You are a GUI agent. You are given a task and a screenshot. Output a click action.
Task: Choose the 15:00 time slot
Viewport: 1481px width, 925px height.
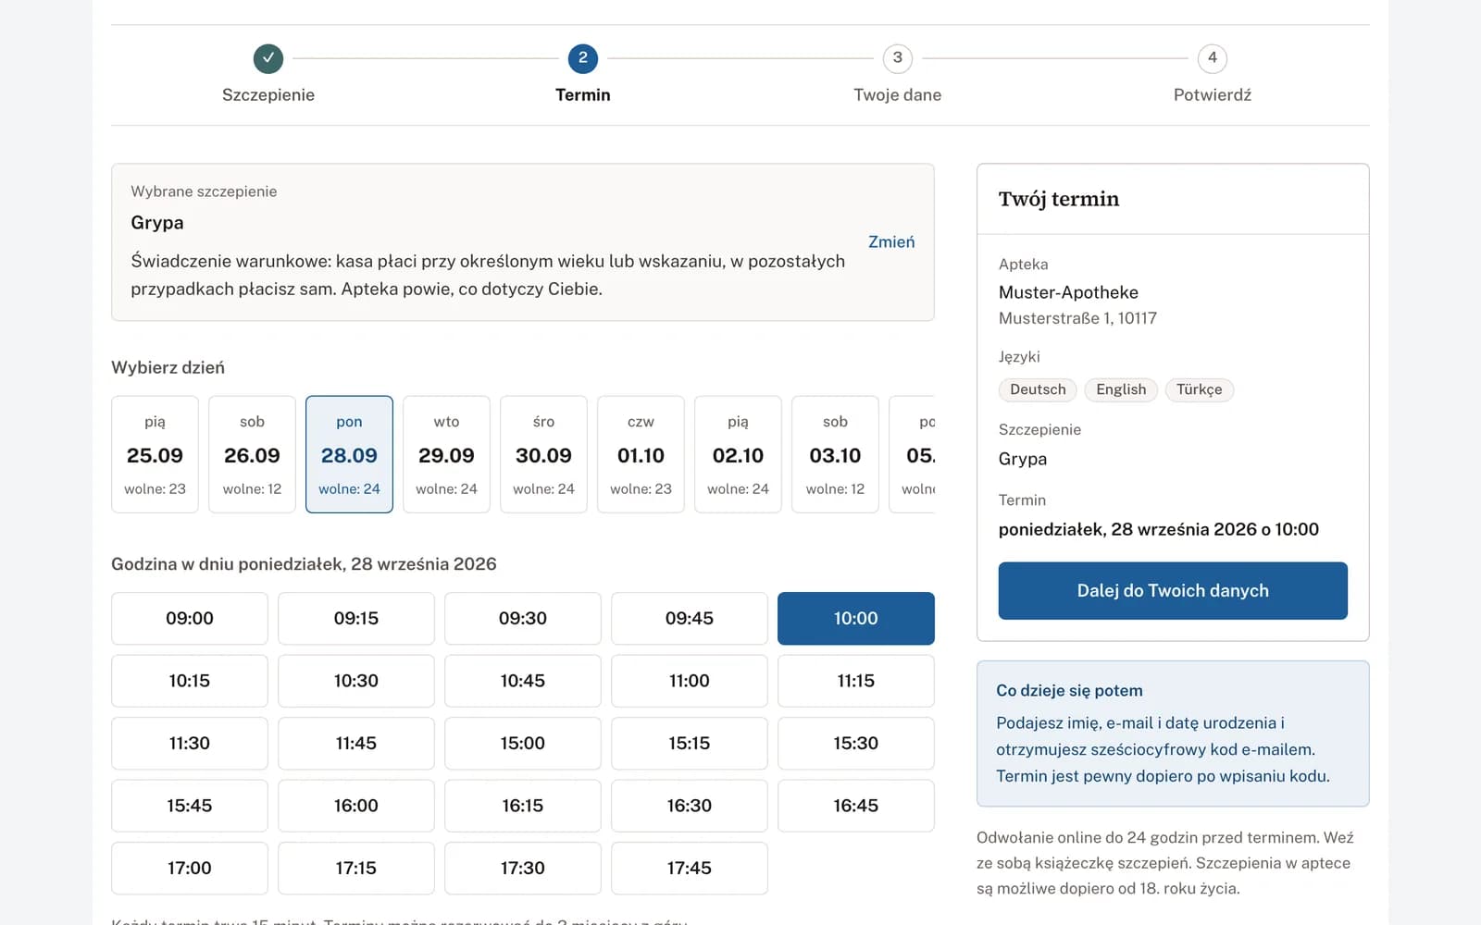tap(523, 743)
